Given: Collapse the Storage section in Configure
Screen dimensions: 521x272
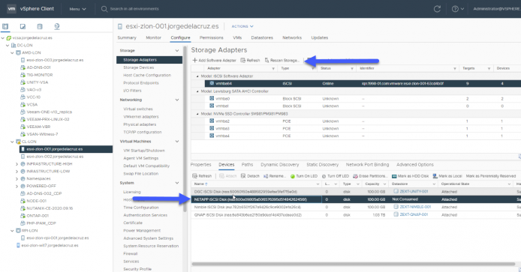Looking at the screenshot, I should tap(176, 50).
